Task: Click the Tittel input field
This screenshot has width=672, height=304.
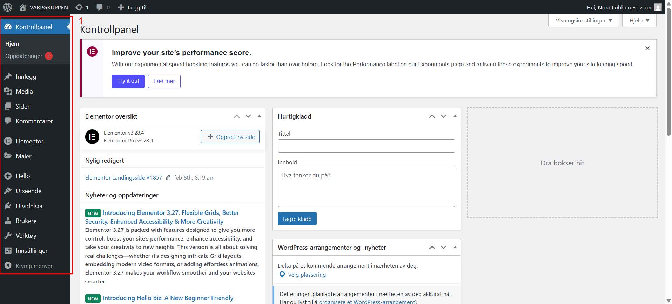Action: [x=366, y=146]
